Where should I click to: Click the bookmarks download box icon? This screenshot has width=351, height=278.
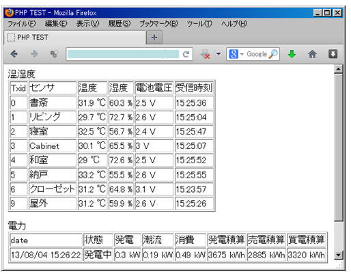333,54
